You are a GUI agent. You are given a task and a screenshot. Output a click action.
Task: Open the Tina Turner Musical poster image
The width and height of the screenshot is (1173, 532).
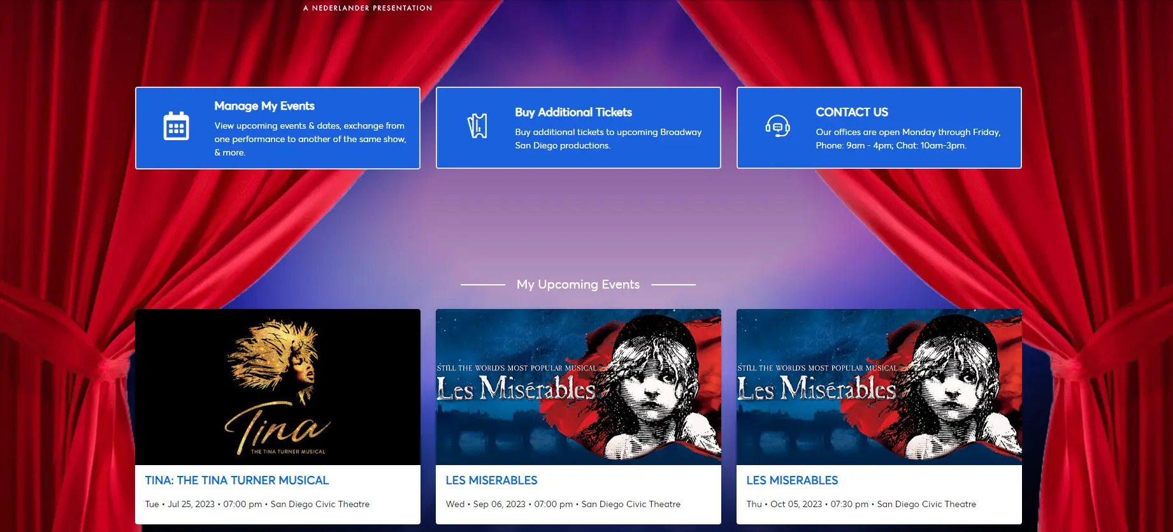(x=278, y=387)
